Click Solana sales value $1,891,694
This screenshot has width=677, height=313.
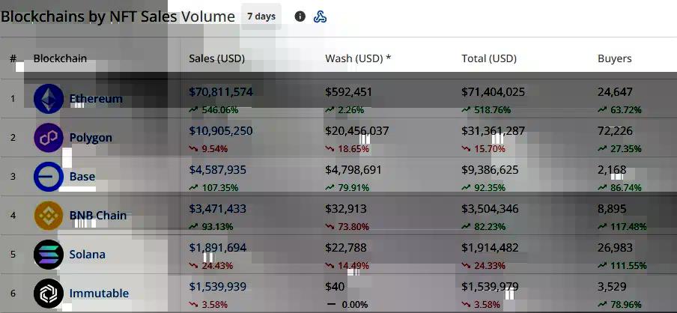coord(218,247)
